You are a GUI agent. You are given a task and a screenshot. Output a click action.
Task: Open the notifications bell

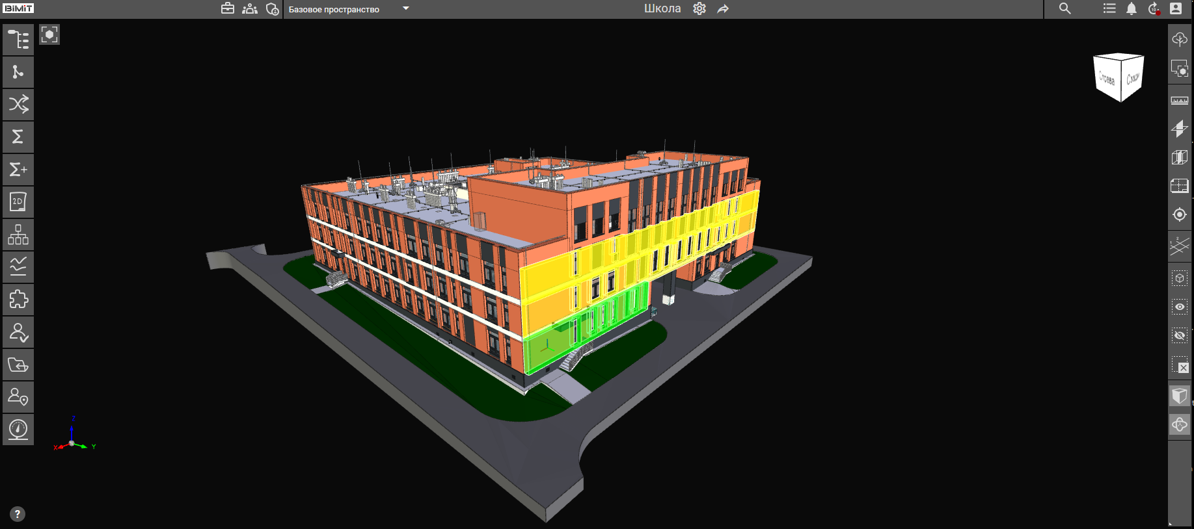coord(1132,8)
